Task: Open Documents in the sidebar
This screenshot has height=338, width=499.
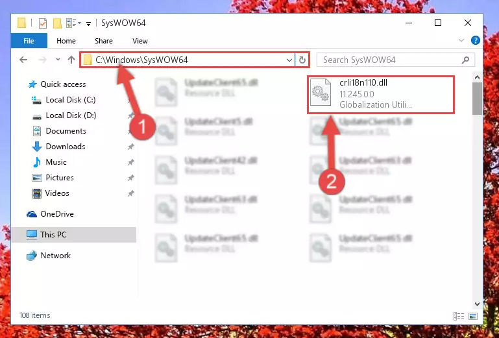Action: point(66,131)
